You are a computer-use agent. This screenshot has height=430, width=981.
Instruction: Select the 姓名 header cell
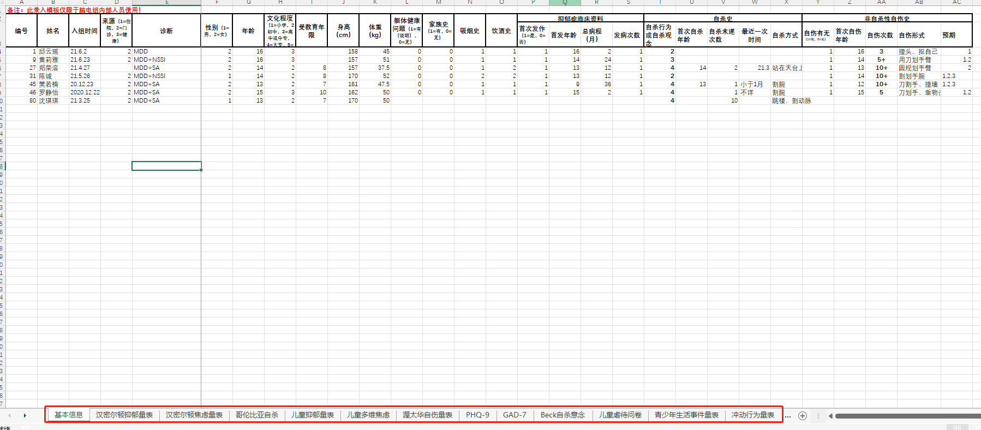pyautogui.click(x=53, y=31)
